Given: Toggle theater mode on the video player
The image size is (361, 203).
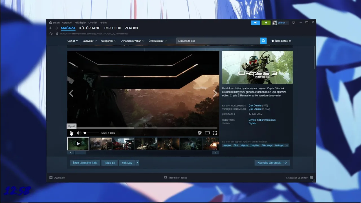Looking at the screenshot, I should pos(207,133).
